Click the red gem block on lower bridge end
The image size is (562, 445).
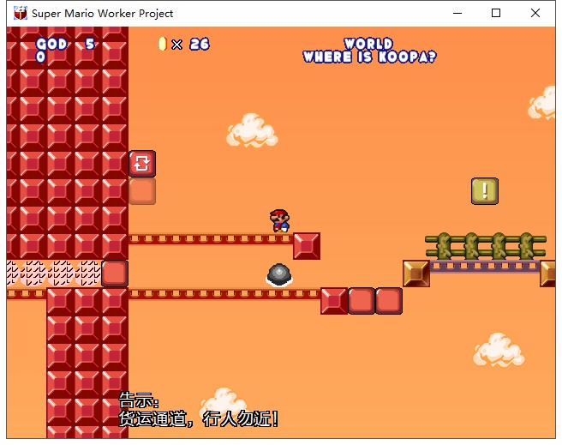pyautogui.click(x=334, y=301)
